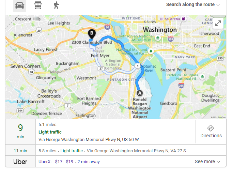Click the Smithsonian National Museum marker icon
Screen dimensions: 232x171
click(158, 38)
